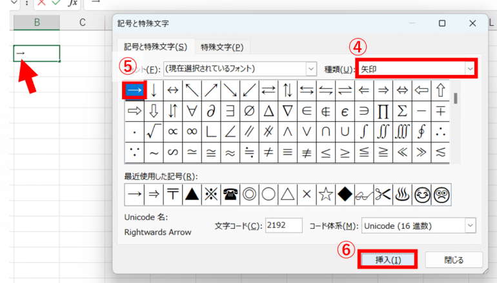Select the nabla ∇ symbol
497x283 pixels.
pyautogui.click(x=287, y=111)
